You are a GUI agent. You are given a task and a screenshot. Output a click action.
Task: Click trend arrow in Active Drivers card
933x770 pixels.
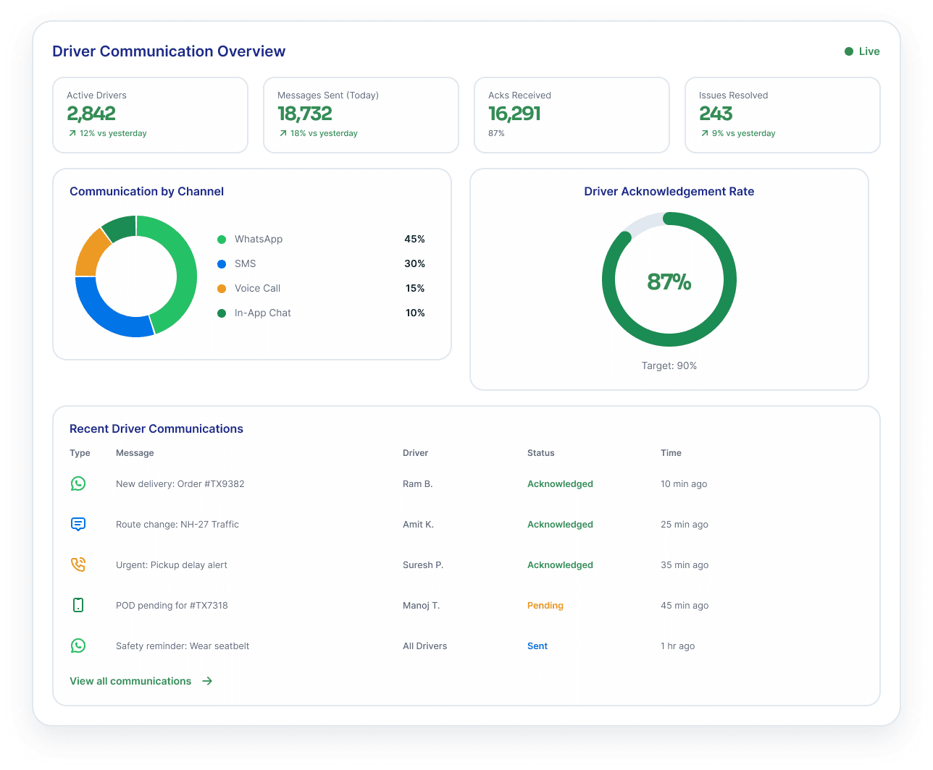click(72, 133)
